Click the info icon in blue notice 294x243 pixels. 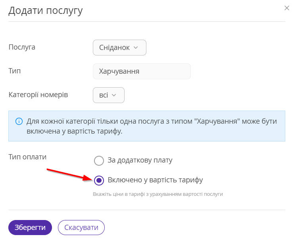(19, 121)
